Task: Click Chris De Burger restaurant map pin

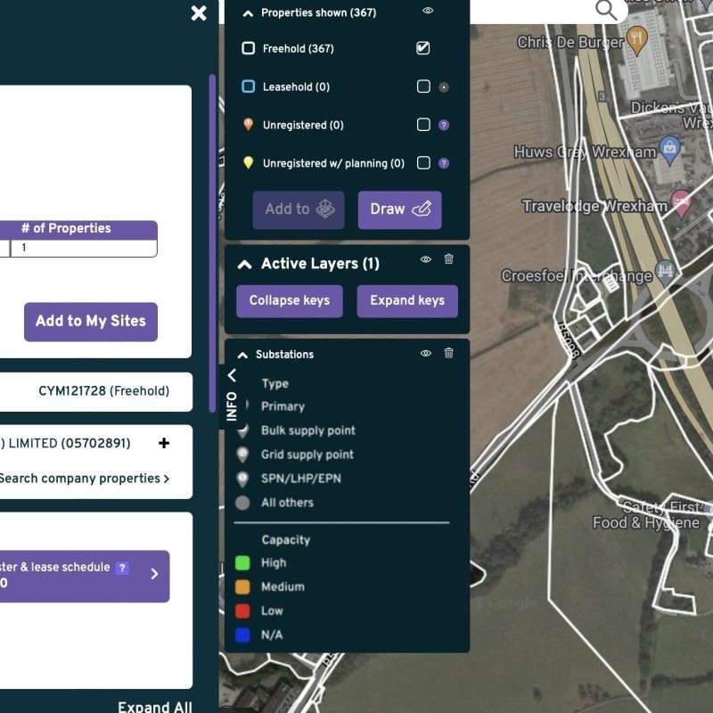Action: coord(637,40)
